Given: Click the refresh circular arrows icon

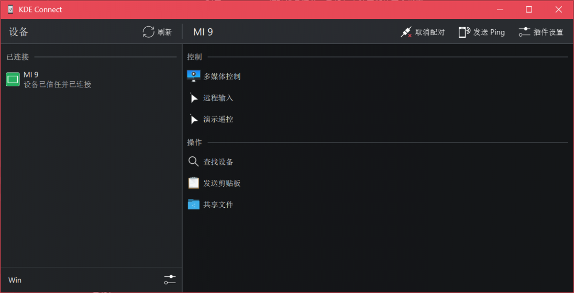Looking at the screenshot, I should click(149, 32).
